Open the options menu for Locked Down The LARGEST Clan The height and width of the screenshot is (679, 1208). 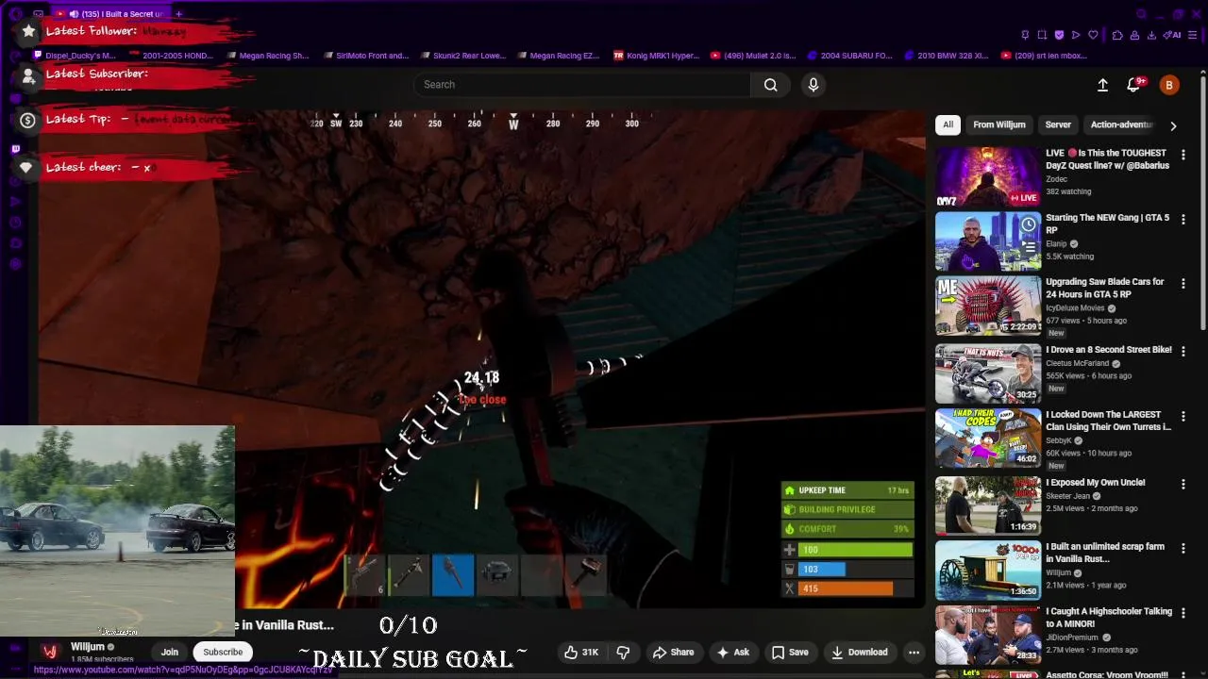click(x=1183, y=416)
